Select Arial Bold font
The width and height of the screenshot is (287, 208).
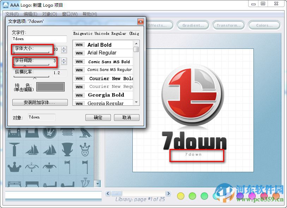tap(103, 45)
